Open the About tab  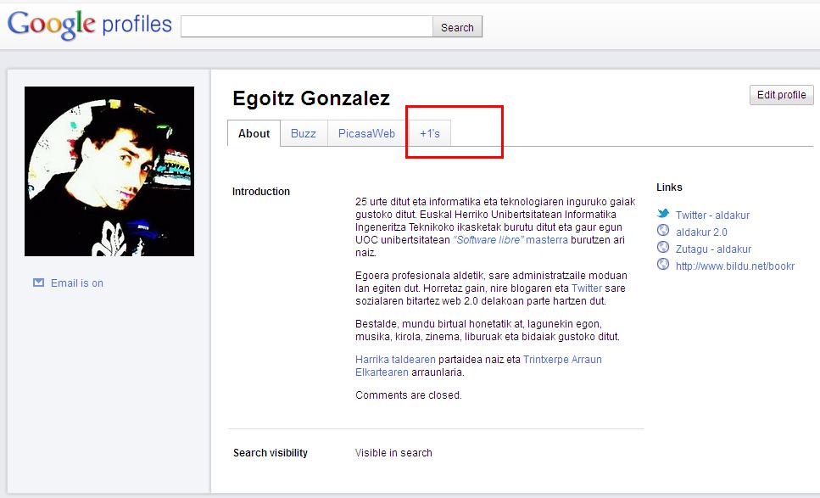click(x=254, y=133)
